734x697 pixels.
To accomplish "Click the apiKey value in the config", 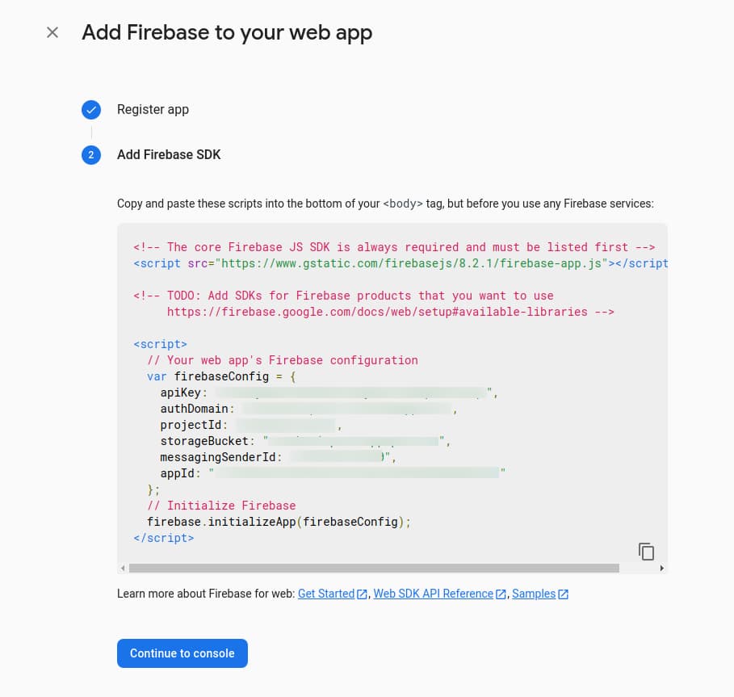I will click(352, 393).
